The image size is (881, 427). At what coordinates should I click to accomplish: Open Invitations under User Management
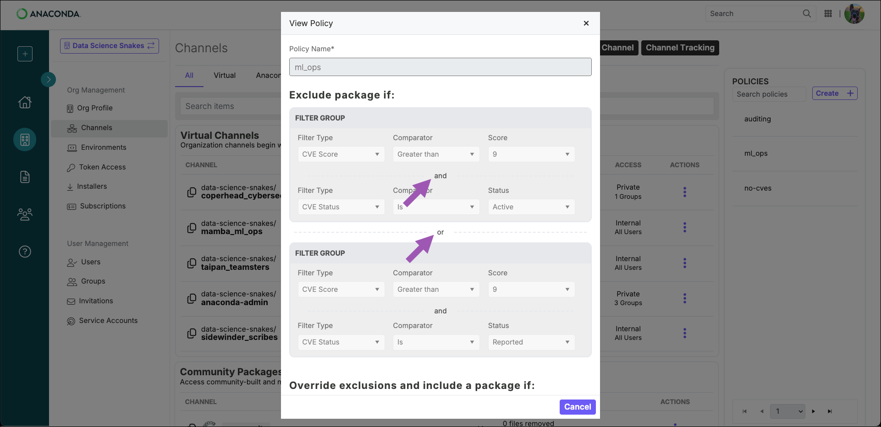[x=90, y=301]
